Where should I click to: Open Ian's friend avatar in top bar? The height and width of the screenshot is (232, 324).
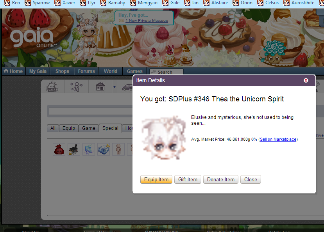(187, 3)
